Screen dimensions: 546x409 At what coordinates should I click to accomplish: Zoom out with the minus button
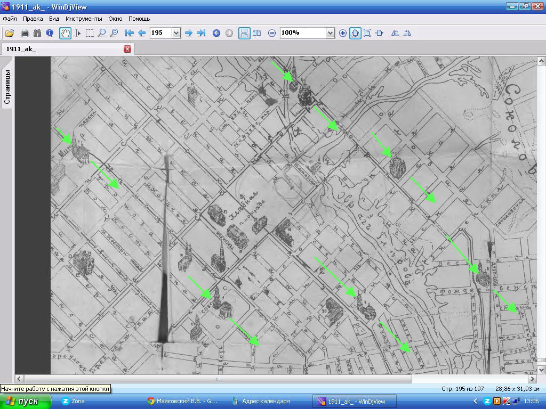(272, 33)
